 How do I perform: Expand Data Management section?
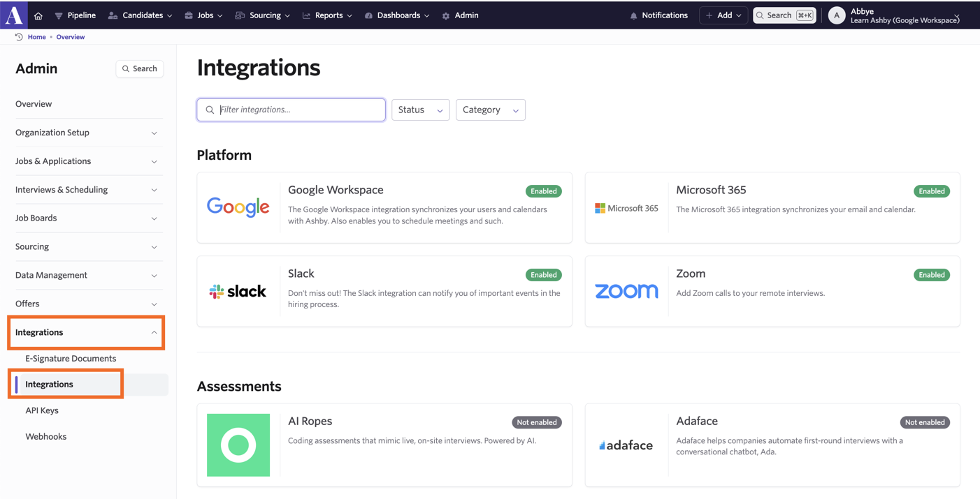[87, 276]
